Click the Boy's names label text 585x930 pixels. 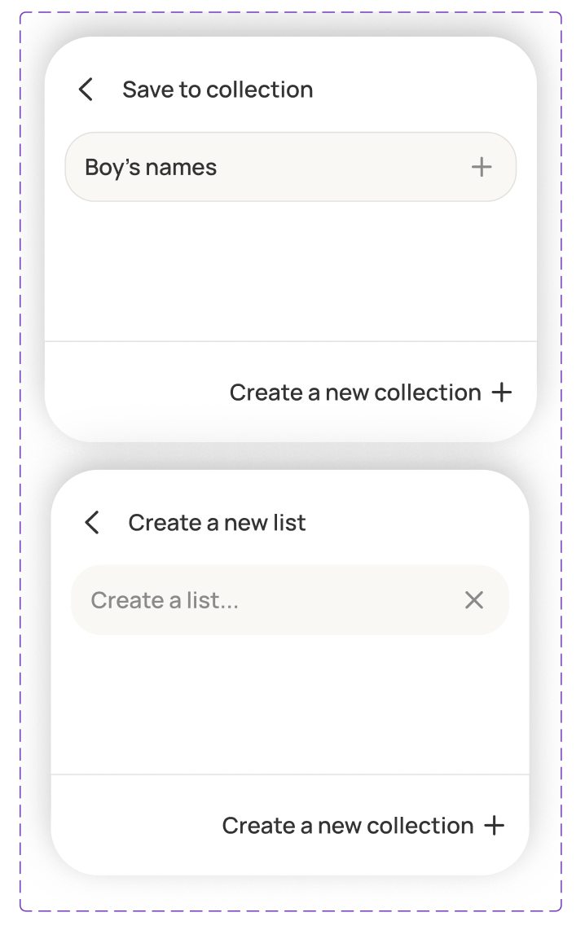(x=151, y=168)
